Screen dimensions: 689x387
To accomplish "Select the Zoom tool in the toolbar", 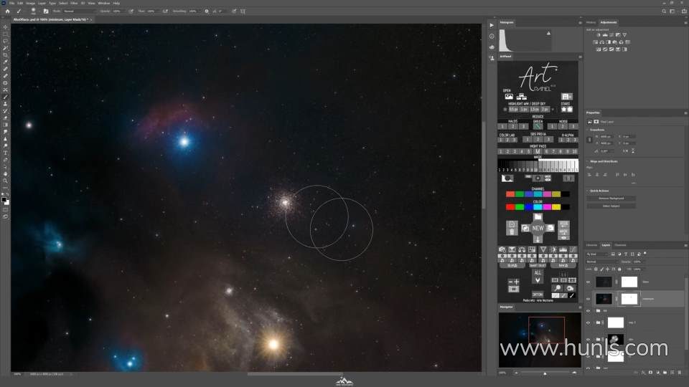I will [x=5, y=181].
